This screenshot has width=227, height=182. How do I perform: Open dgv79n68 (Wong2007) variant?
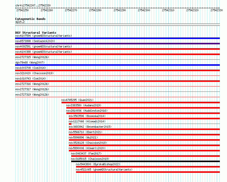(x=30, y=62)
